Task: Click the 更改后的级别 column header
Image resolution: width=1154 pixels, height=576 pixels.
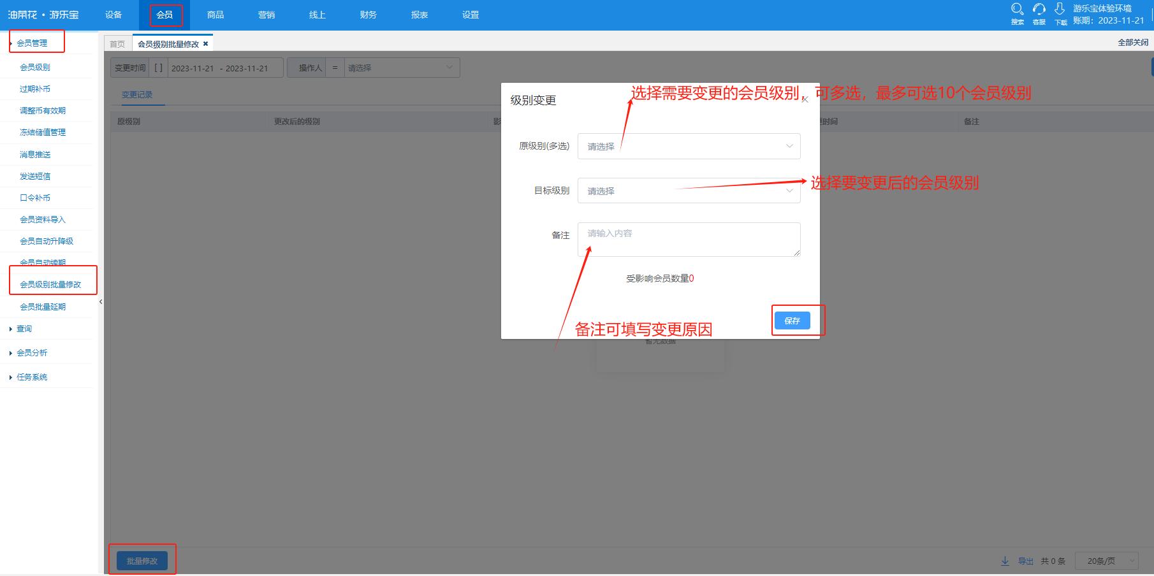Action: click(x=297, y=121)
